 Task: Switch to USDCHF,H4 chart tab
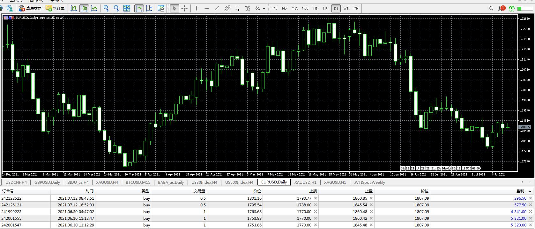pyautogui.click(x=16, y=182)
